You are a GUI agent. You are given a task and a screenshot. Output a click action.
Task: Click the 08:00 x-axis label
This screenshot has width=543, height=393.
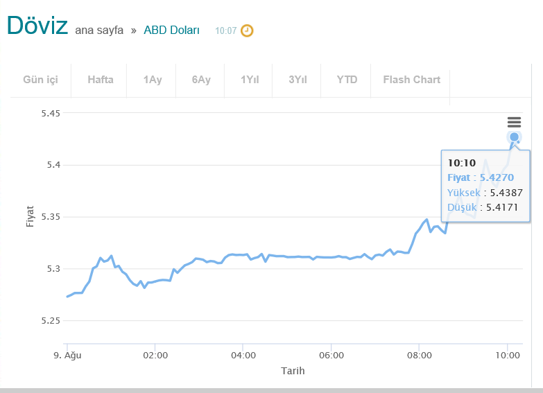pyautogui.click(x=420, y=355)
